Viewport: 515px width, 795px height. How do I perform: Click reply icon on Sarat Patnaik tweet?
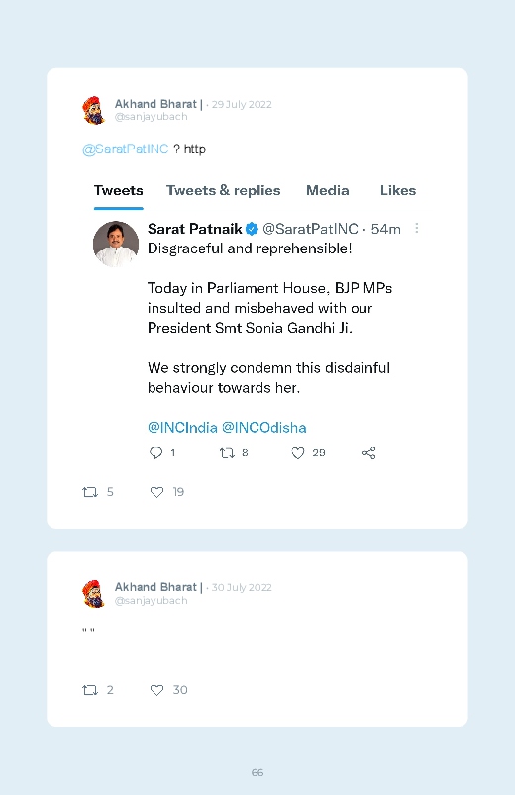point(155,452)
